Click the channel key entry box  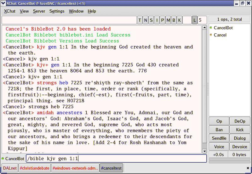pos(187,20)
